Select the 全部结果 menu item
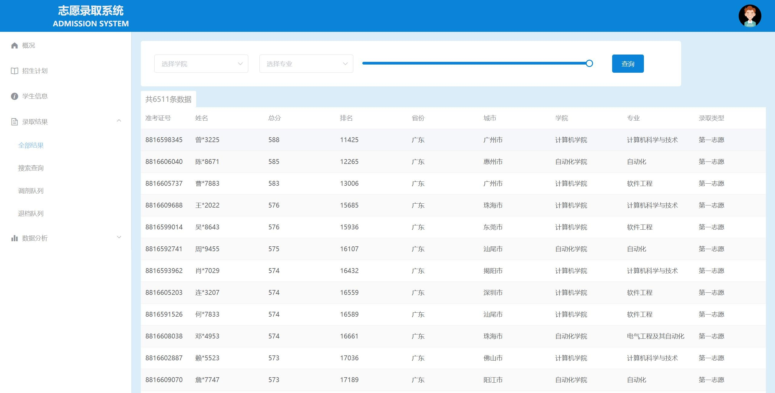This screenshot has width=775, height=393. [x=31, y=145]
